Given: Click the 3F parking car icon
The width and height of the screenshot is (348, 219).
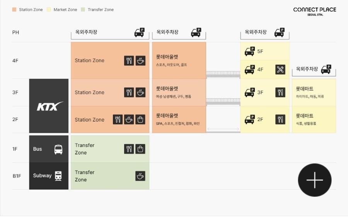Looking at the screenshot, I should (250, 92).
